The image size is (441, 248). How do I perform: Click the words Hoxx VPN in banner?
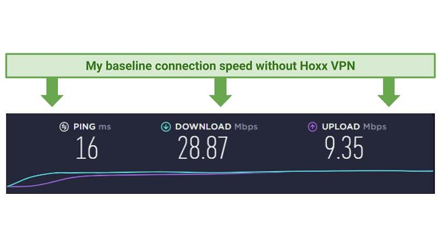click(x=327, y=66)
